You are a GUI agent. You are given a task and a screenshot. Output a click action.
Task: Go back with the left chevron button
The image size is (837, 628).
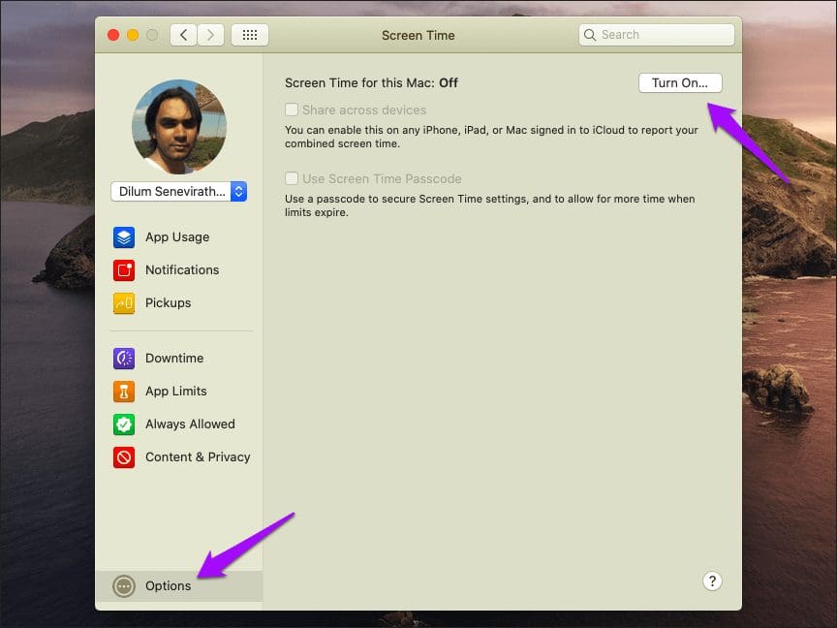(184, 35)
